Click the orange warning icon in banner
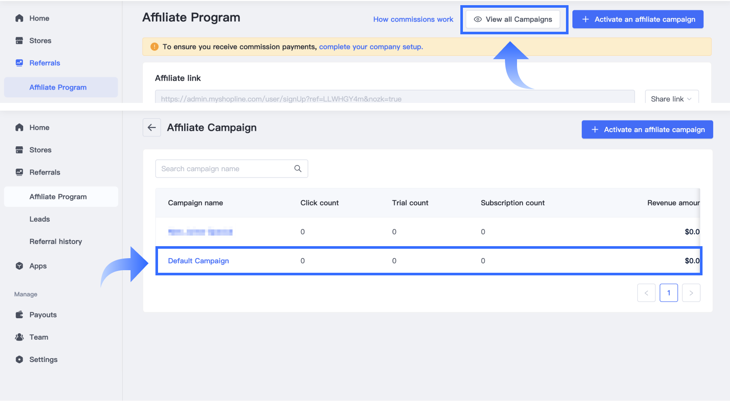This screenshot has width=730, height=401. pyautogui.click(x=155, y=47)
